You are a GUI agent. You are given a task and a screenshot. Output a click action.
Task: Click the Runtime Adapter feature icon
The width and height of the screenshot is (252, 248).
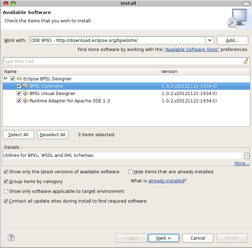[25, 101]
